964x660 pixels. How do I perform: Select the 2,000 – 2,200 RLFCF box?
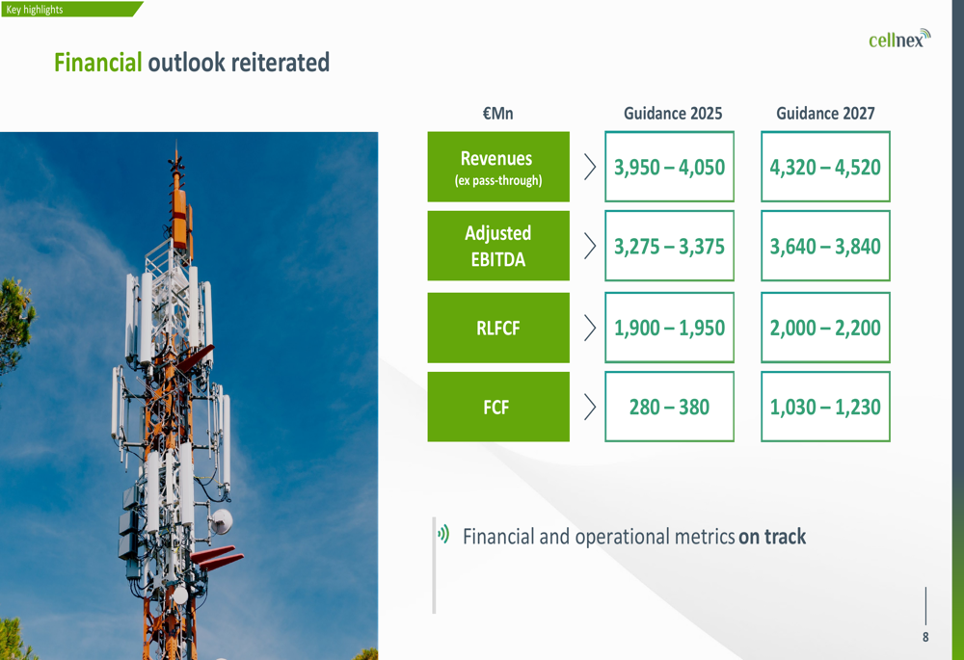(826, 328)
